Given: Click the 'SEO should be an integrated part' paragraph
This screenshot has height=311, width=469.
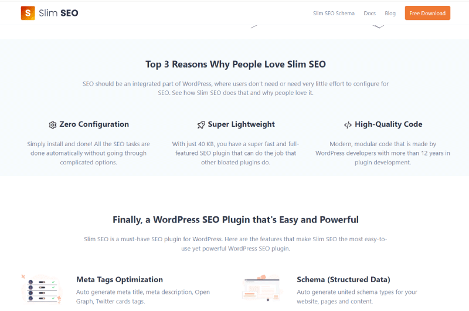Looking at the screenshot, I should pyautogui.click(x=236, y=88).
